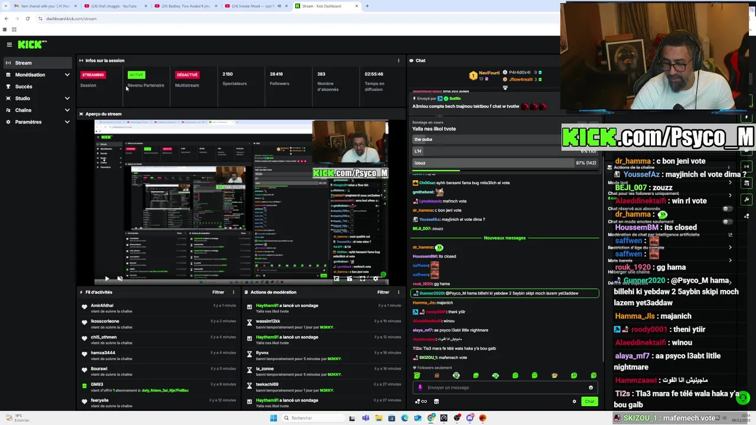The height and width of the screenshot is (425, 756).
Task: Toggle theater mode in stream preview
Action: (350, 279)
